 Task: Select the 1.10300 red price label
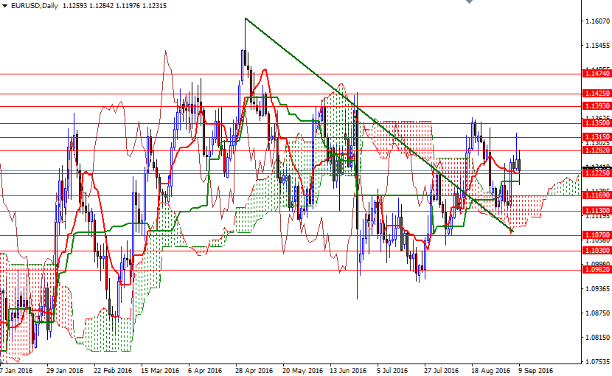click(x=596, y=251)
